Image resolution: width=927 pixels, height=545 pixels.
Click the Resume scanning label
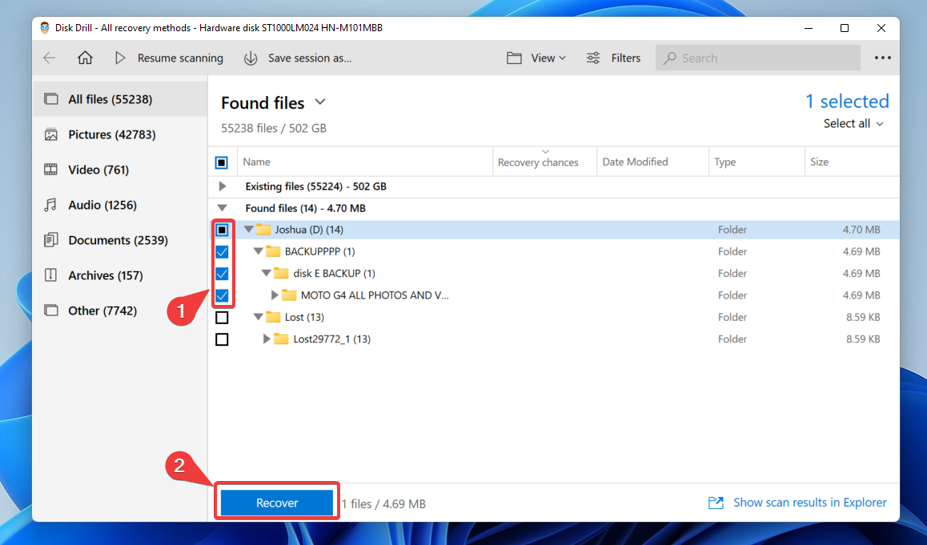180,58
